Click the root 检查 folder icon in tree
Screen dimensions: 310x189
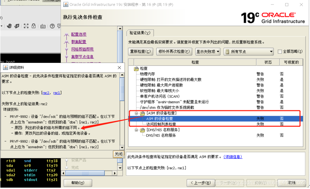click(136, 68)
